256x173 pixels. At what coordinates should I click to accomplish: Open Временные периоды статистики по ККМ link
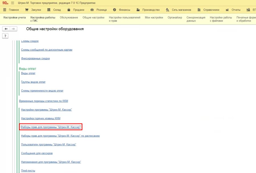pyautogui.click(x=44, y=101)
